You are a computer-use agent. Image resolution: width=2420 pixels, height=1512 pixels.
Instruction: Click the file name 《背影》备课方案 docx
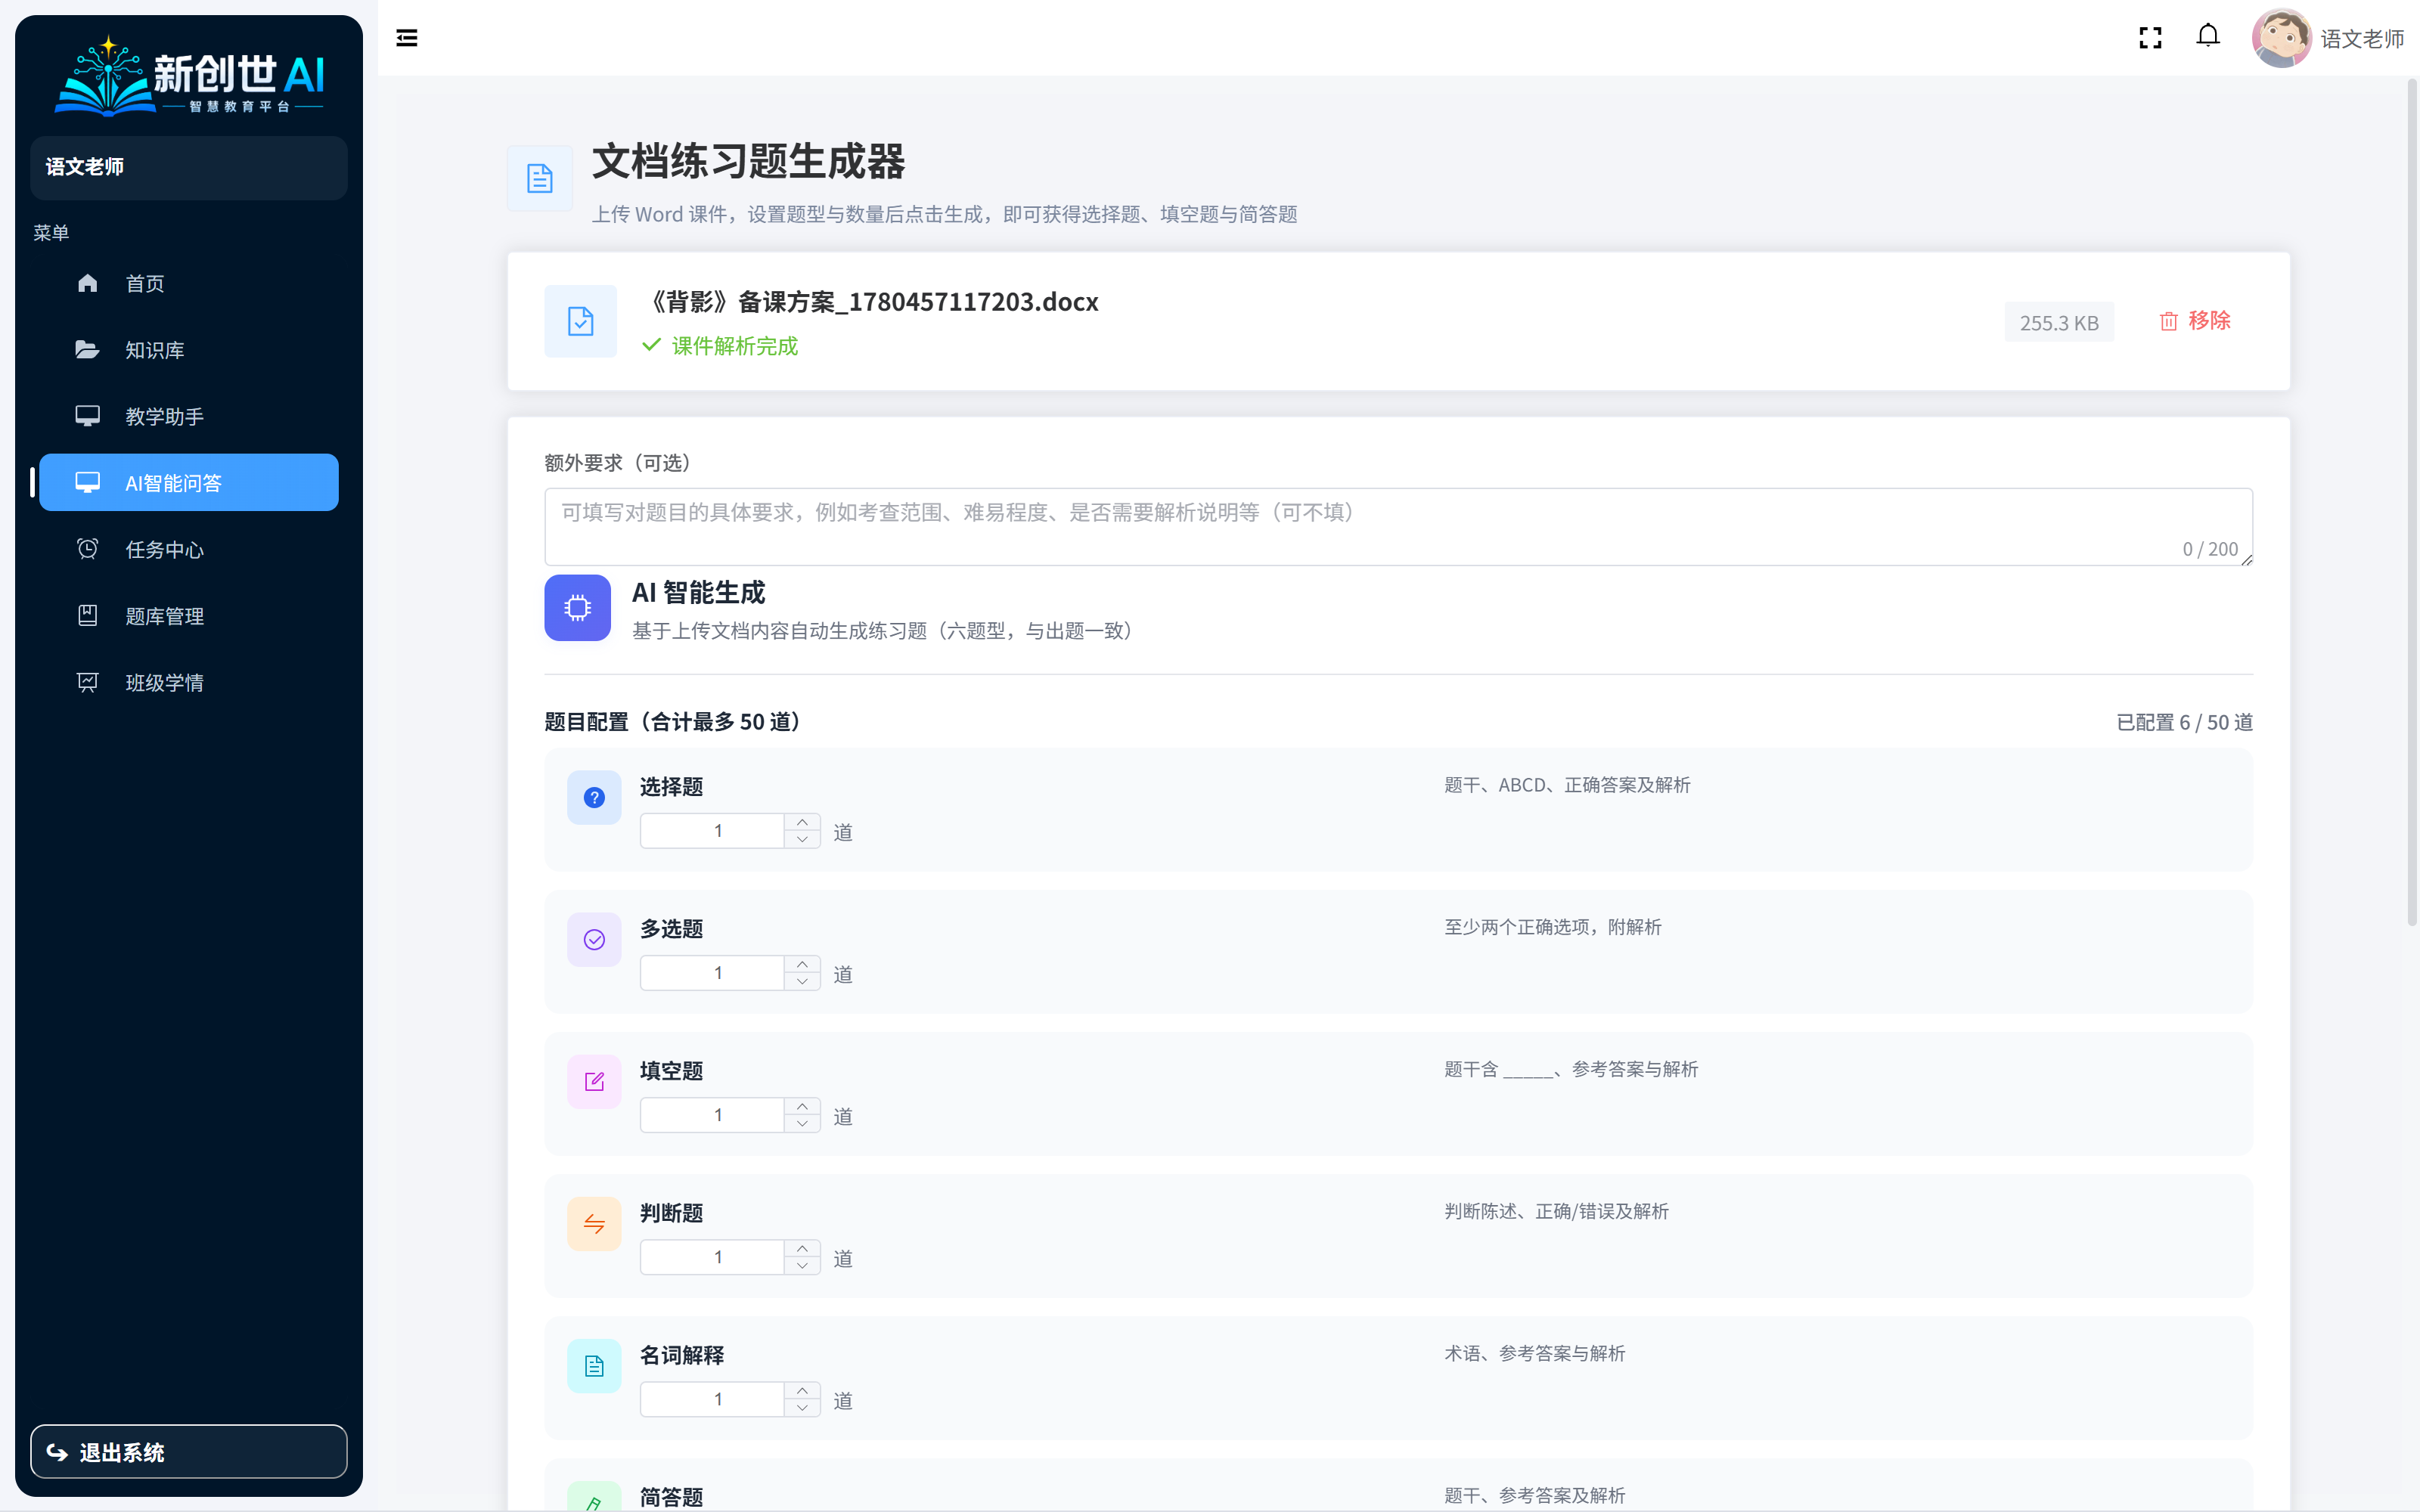click(871, 301)
